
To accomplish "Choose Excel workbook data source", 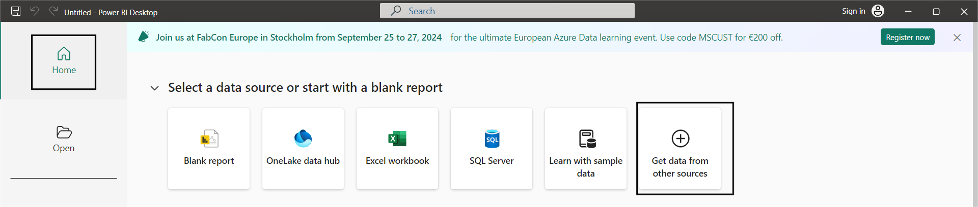I will click(397, 149).
